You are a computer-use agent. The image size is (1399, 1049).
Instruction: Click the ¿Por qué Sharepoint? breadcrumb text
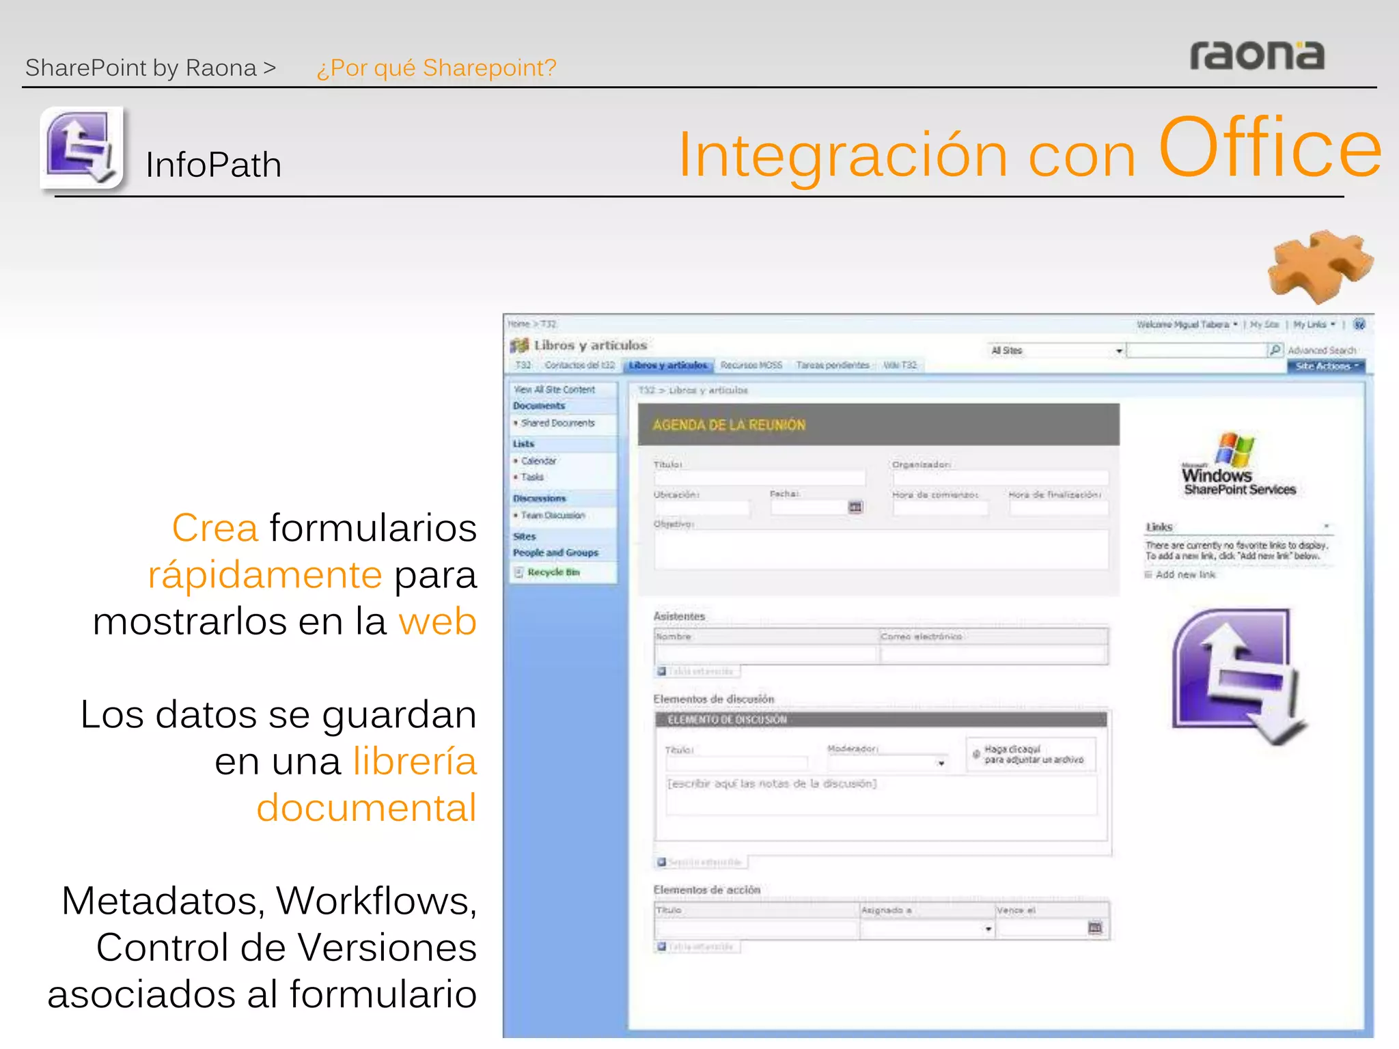pyautogui.click(x=437, y=68)
